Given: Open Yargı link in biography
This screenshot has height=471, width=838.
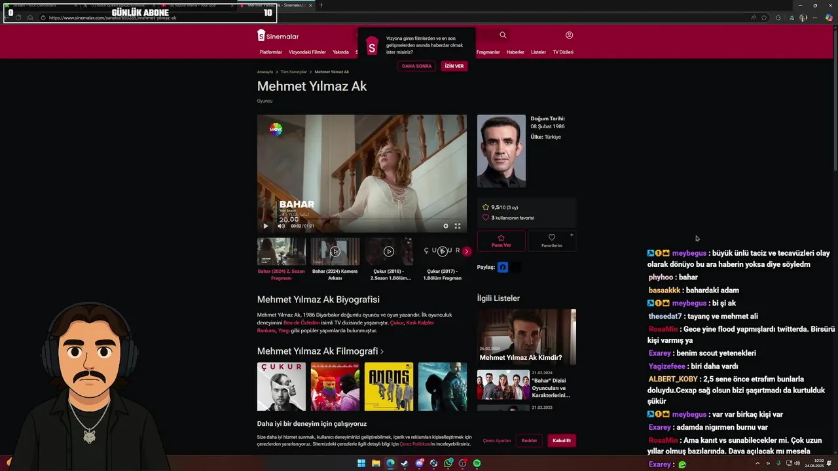Looking at the screenshot, I should [x=284, y=330].
